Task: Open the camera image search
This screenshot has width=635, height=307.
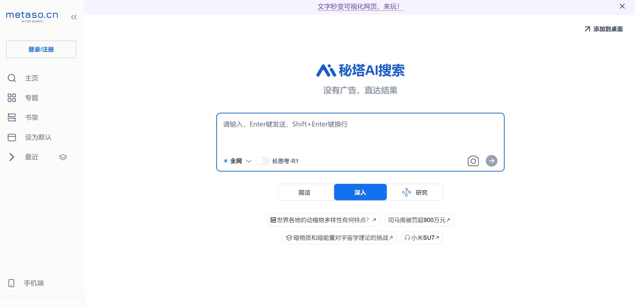Action: click(473, 161)
